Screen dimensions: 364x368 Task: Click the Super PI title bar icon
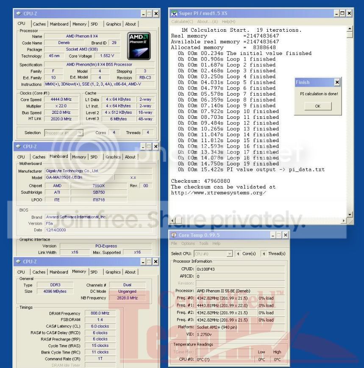[174, 14]
